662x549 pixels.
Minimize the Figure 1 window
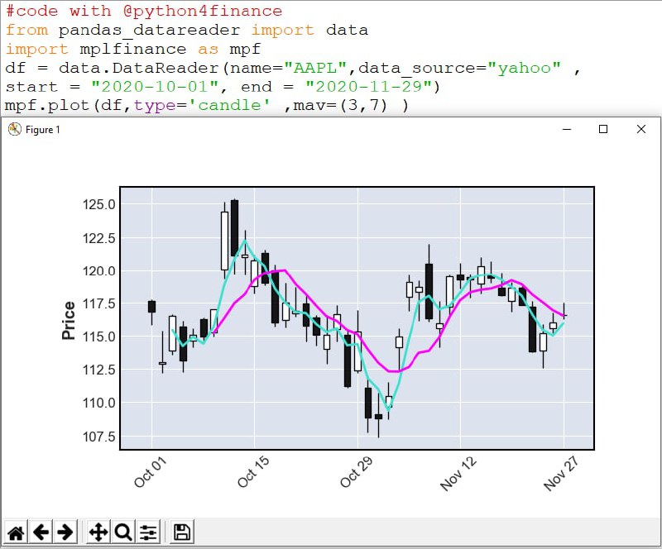click(567, 129)
